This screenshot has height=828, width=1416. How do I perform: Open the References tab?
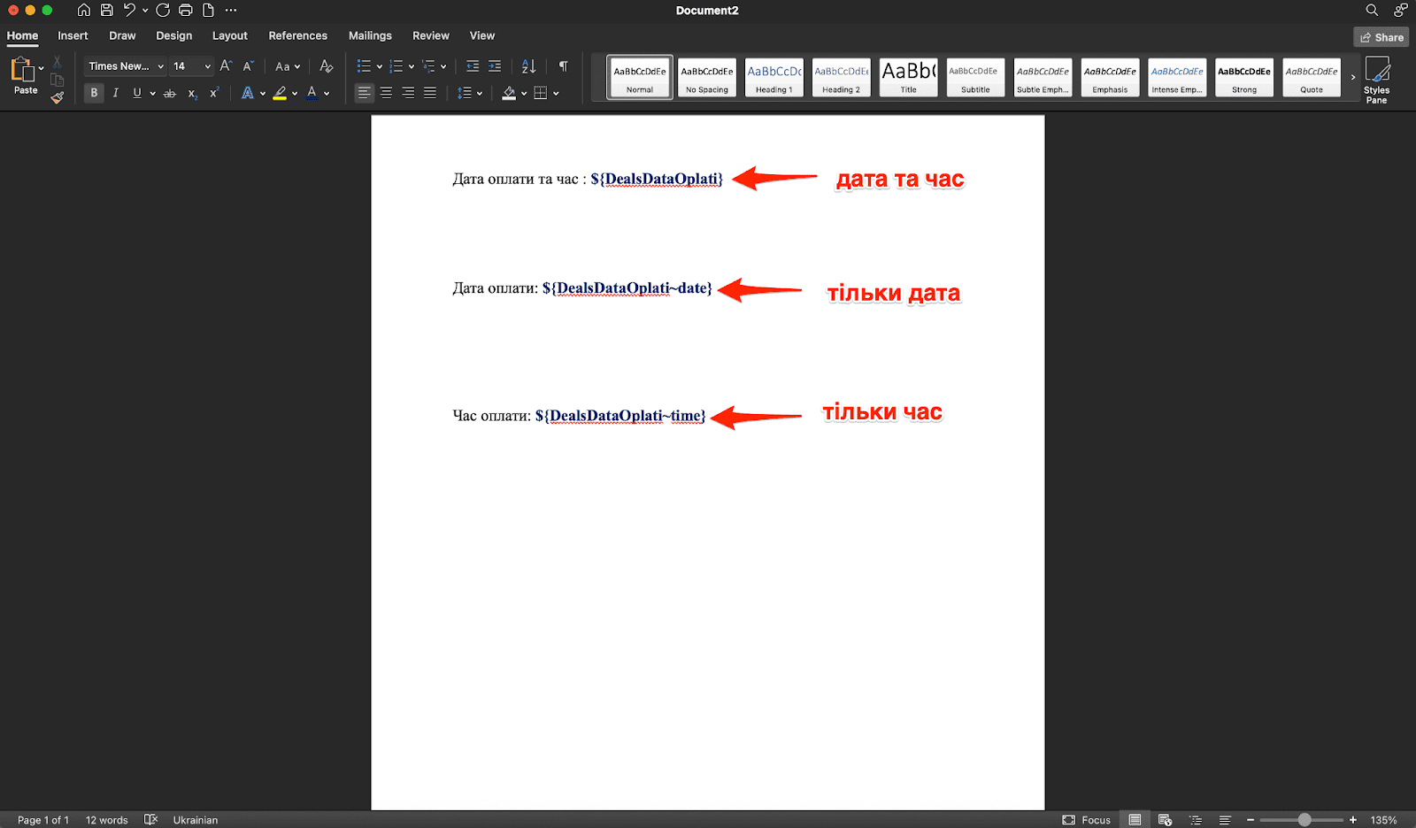tap(297, 35)
